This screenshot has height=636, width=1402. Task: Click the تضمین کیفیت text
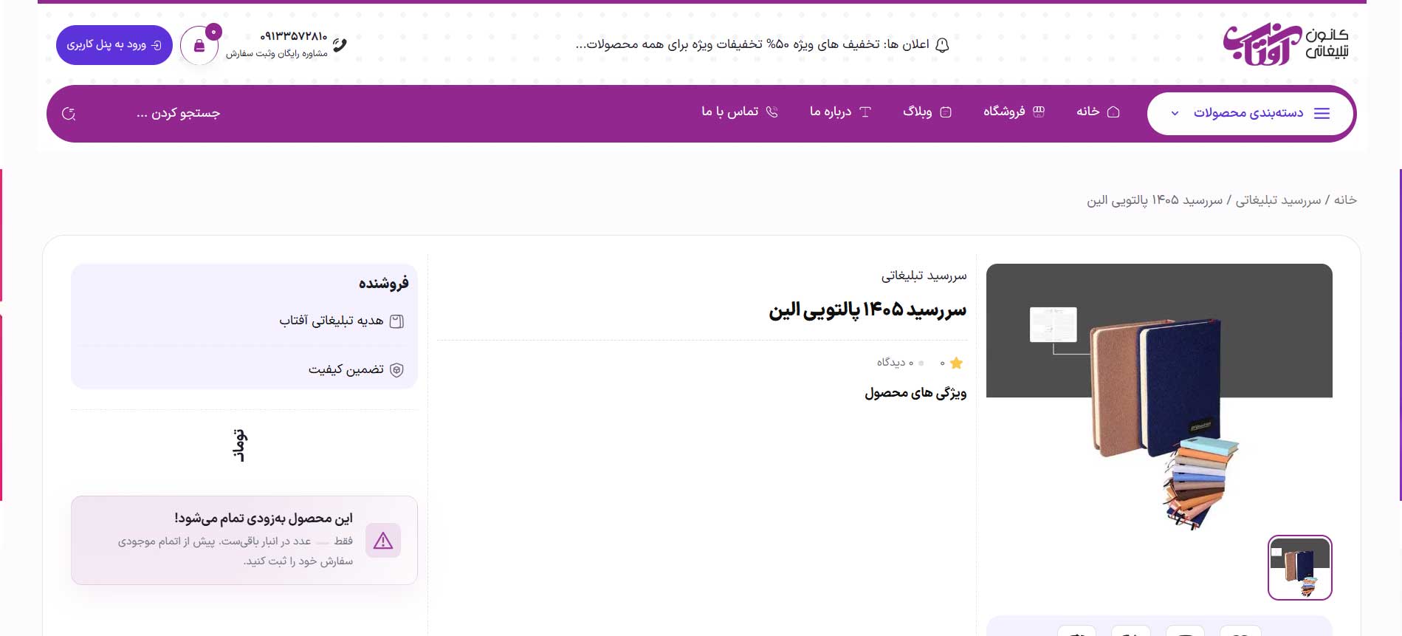[346, 369]
